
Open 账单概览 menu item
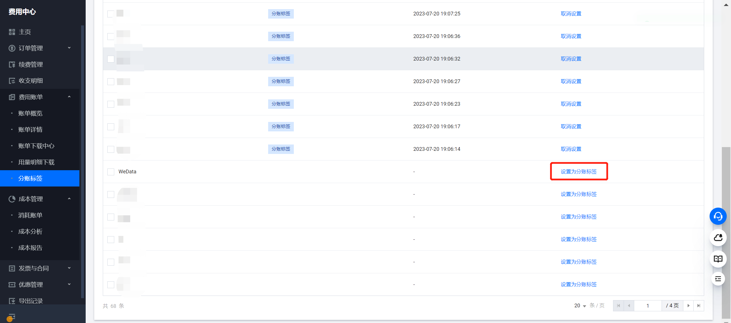click(x=30, y=113)
